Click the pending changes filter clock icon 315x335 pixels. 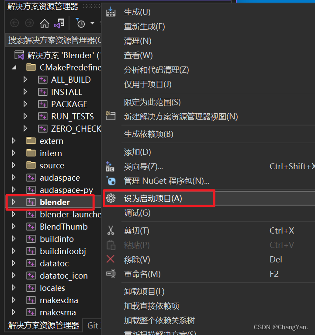point(80,23)
